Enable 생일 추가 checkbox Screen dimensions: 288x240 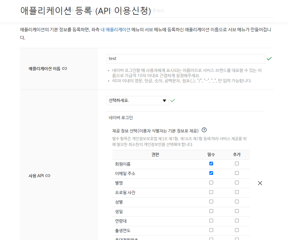coord(237,211)
